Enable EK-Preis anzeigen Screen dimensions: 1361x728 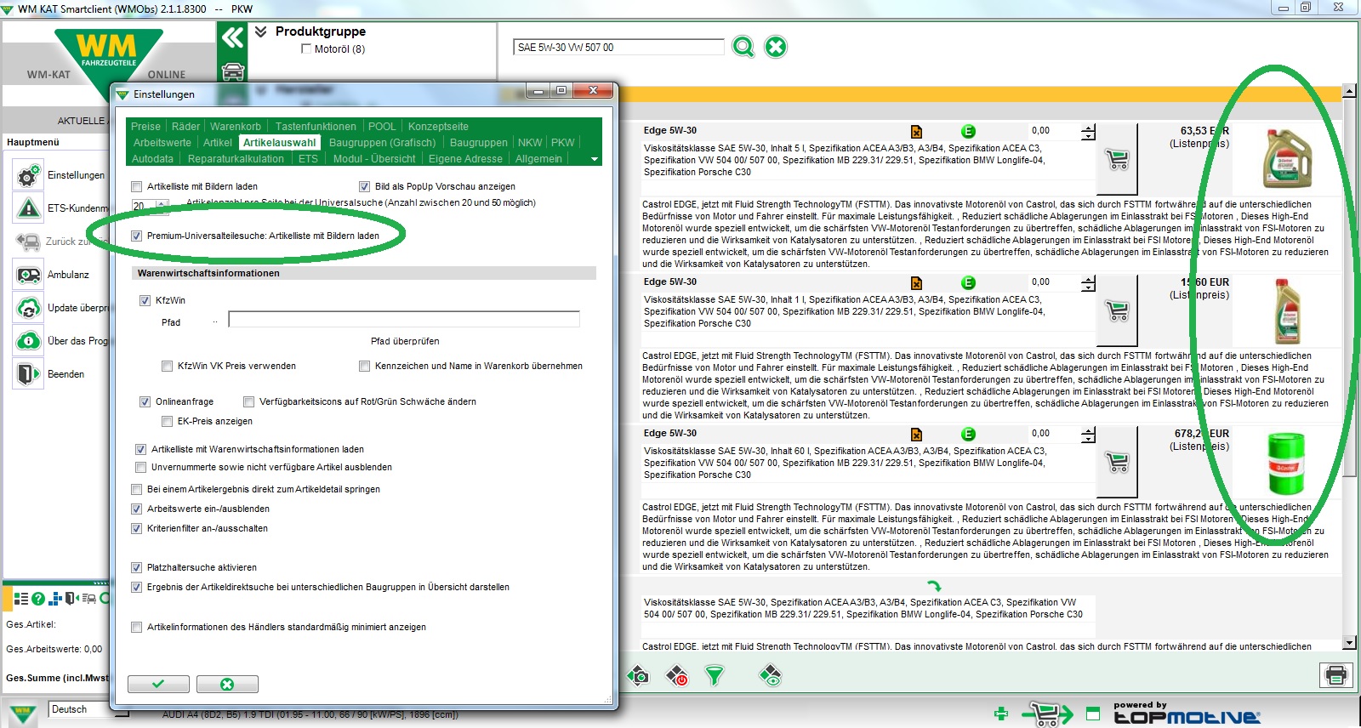168,421
